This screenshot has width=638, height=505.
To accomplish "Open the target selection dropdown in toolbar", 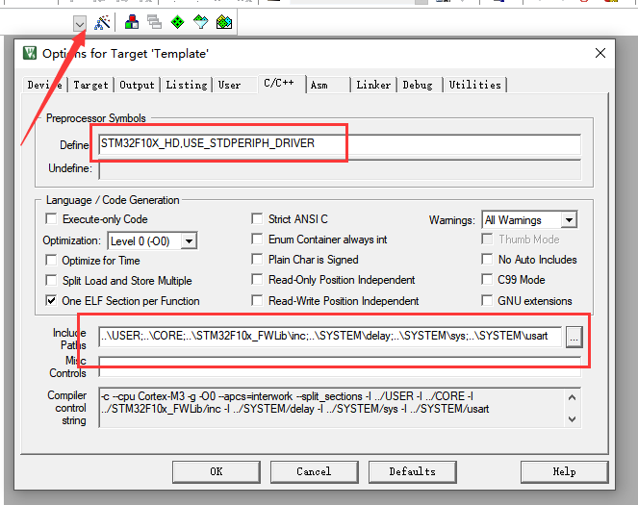I will click(80, 24).
